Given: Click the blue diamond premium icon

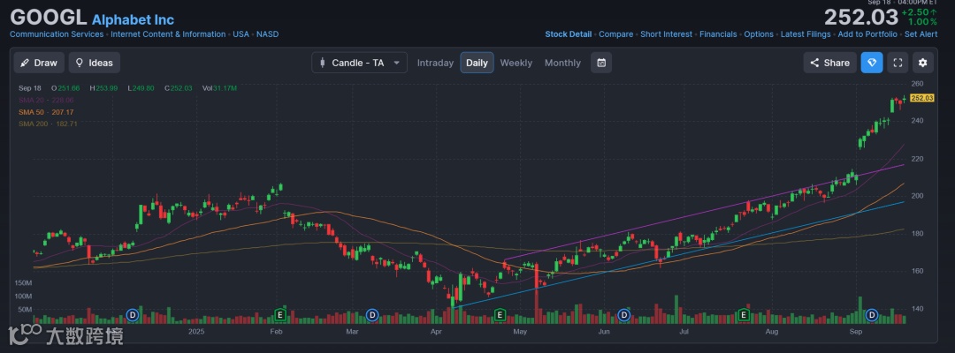Looking at the screenshot, I should click(x=872, y=63).
